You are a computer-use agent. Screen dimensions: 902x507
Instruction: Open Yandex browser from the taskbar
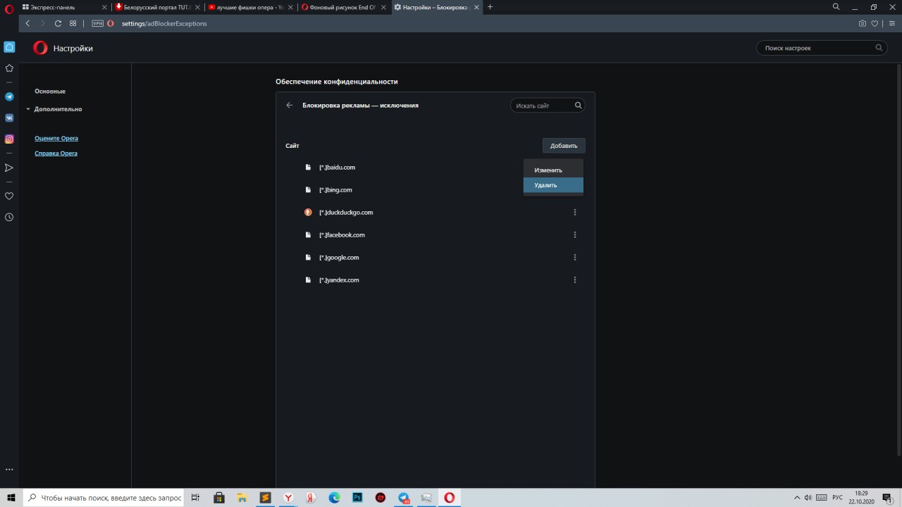click(288, 497)
